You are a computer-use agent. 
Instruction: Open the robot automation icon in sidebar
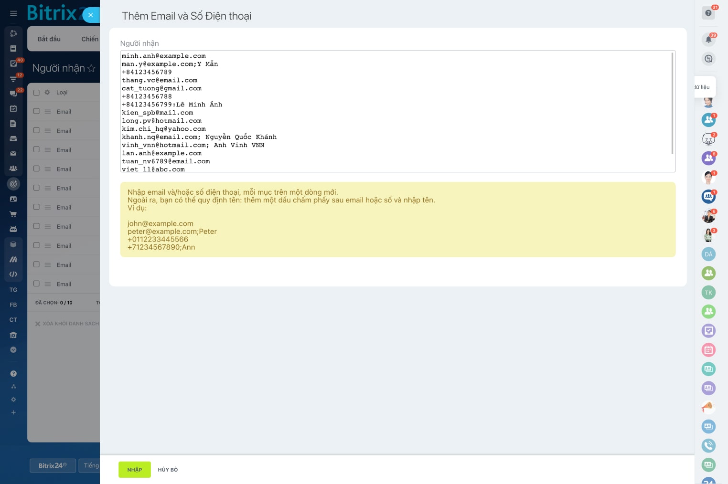coord(13,229)
